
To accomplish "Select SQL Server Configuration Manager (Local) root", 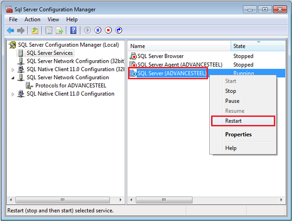I will (68, 45).
